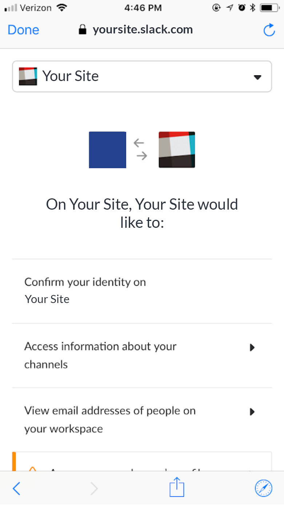Select 'Confirm your identity on Your Site' row
This screenshot has height=505, width=284.
85,291
